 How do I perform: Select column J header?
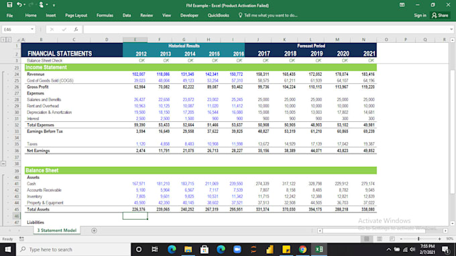click(x=258, y=40)
